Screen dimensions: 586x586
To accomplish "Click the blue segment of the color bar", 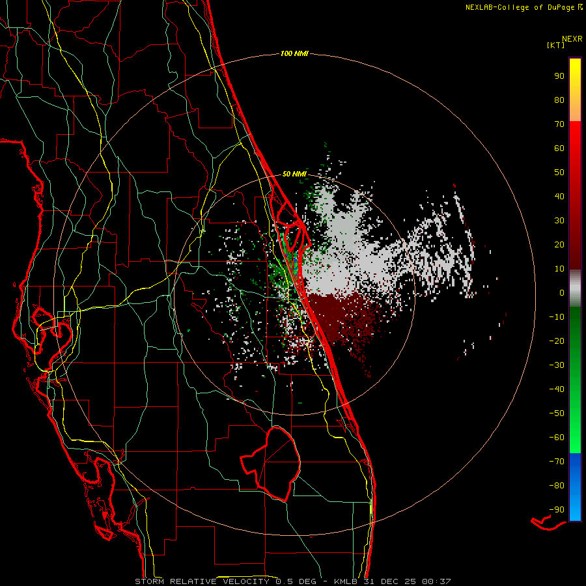I will pyautogui.click(x=575, y=486).
